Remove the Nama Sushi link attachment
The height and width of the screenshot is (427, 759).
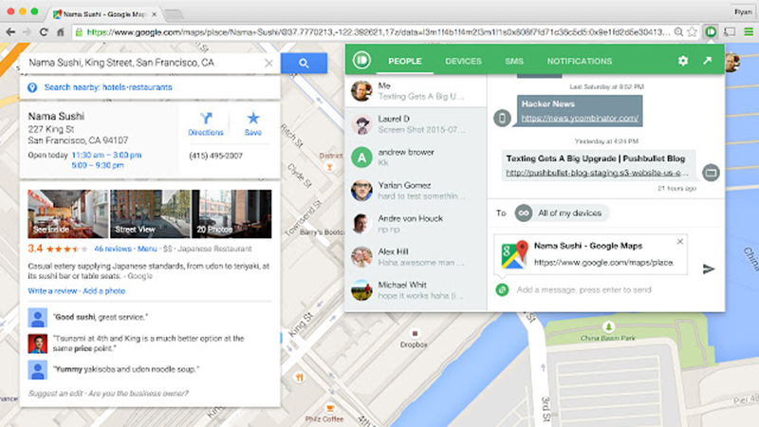click(680, 241)
